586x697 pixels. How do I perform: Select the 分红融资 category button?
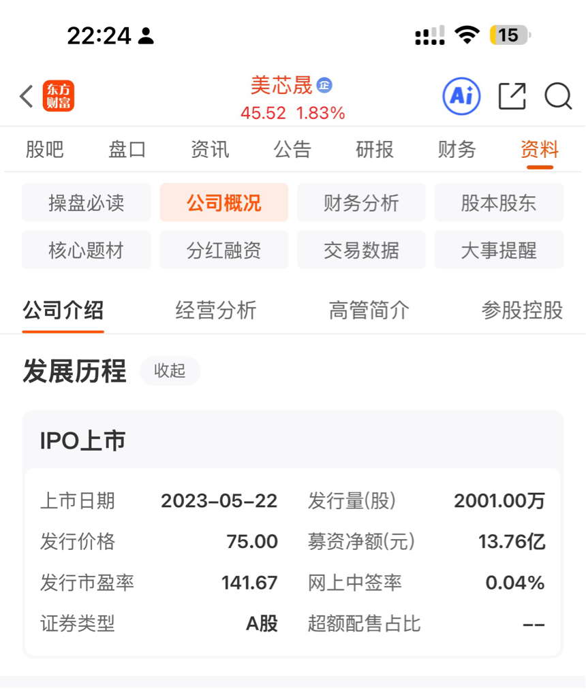pyautogui.click(x=223, y=250)
